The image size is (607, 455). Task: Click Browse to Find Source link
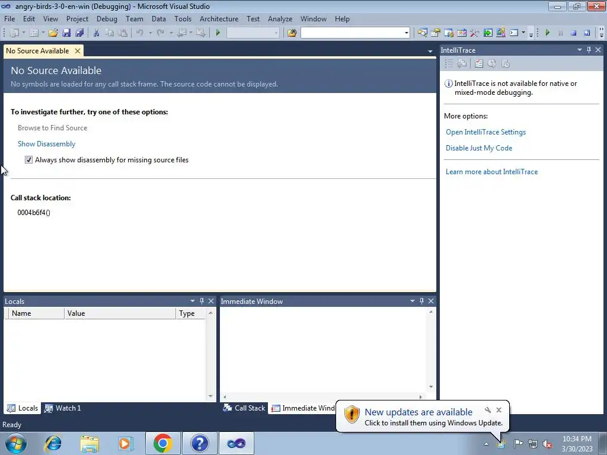pyautogui.click(x=52, y=128)
